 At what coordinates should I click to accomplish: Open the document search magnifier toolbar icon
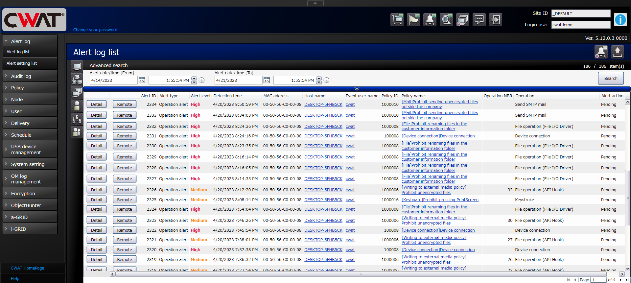446,20
